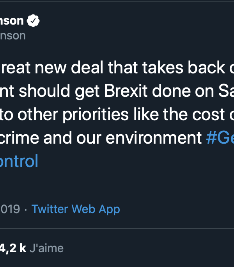Open the partially visible "#Ge" hashtag
This screenshot has height=267, width=234.
[x=220, y=138]
